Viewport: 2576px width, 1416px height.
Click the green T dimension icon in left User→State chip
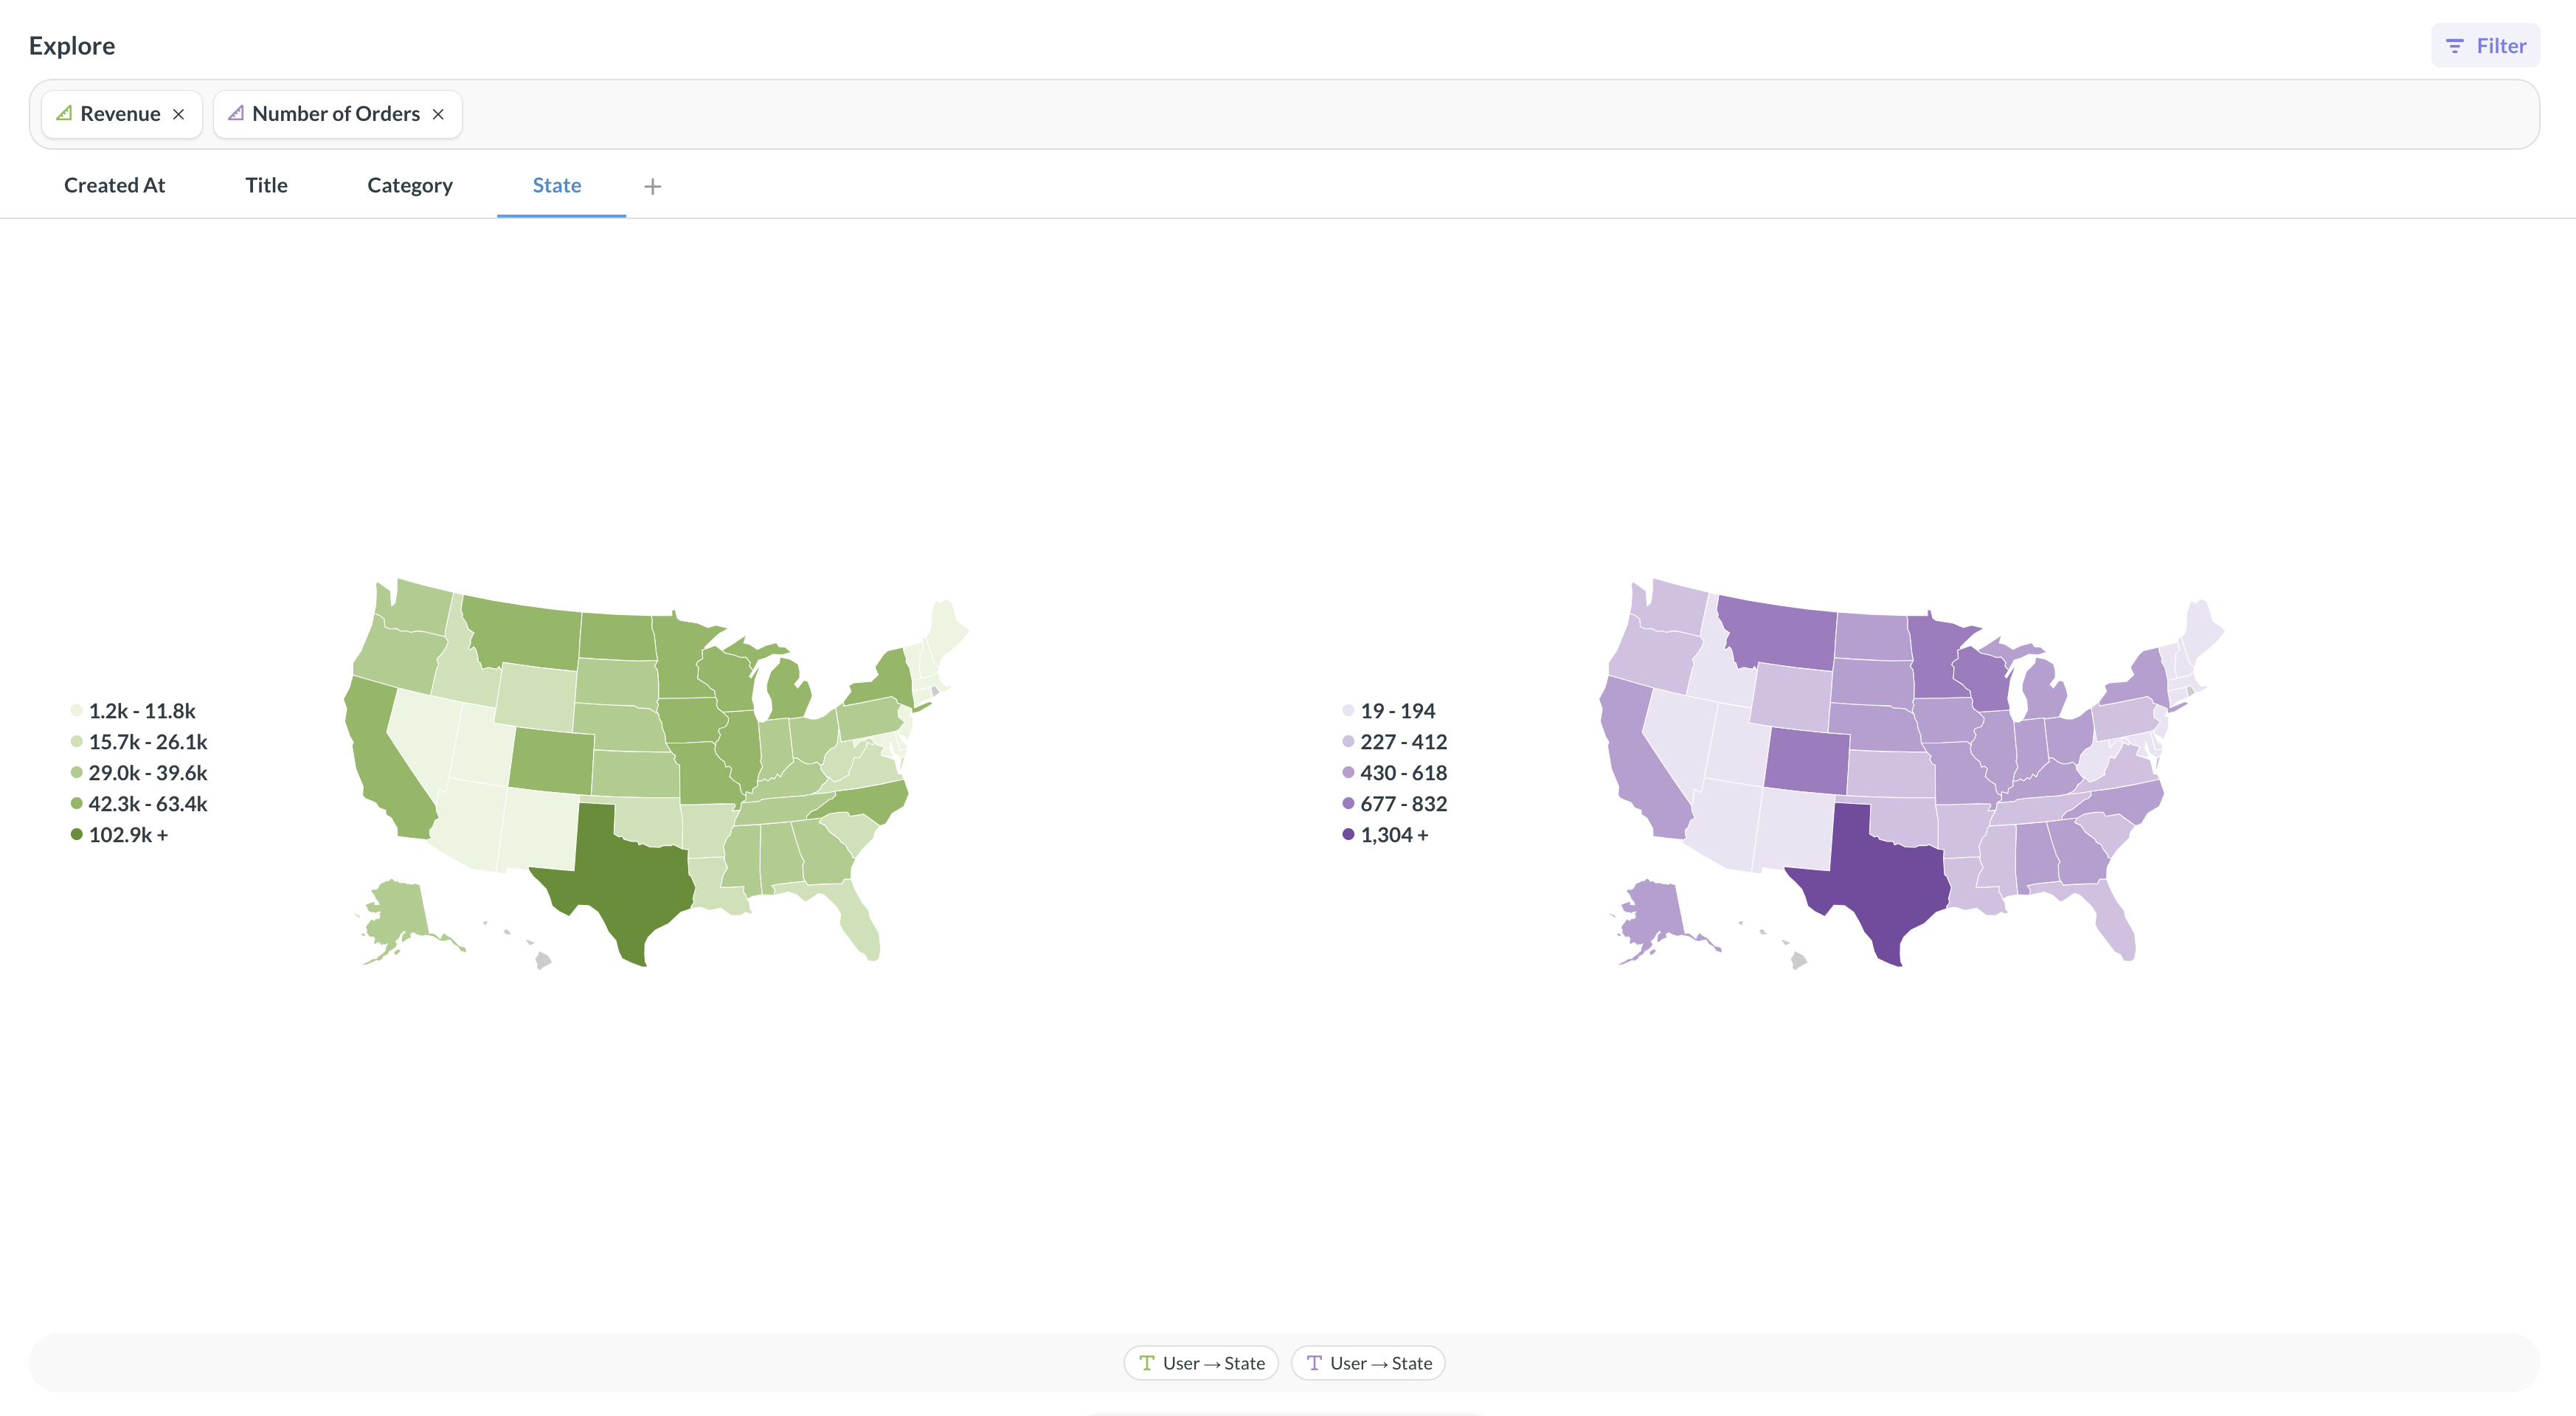[1147, 1362]
